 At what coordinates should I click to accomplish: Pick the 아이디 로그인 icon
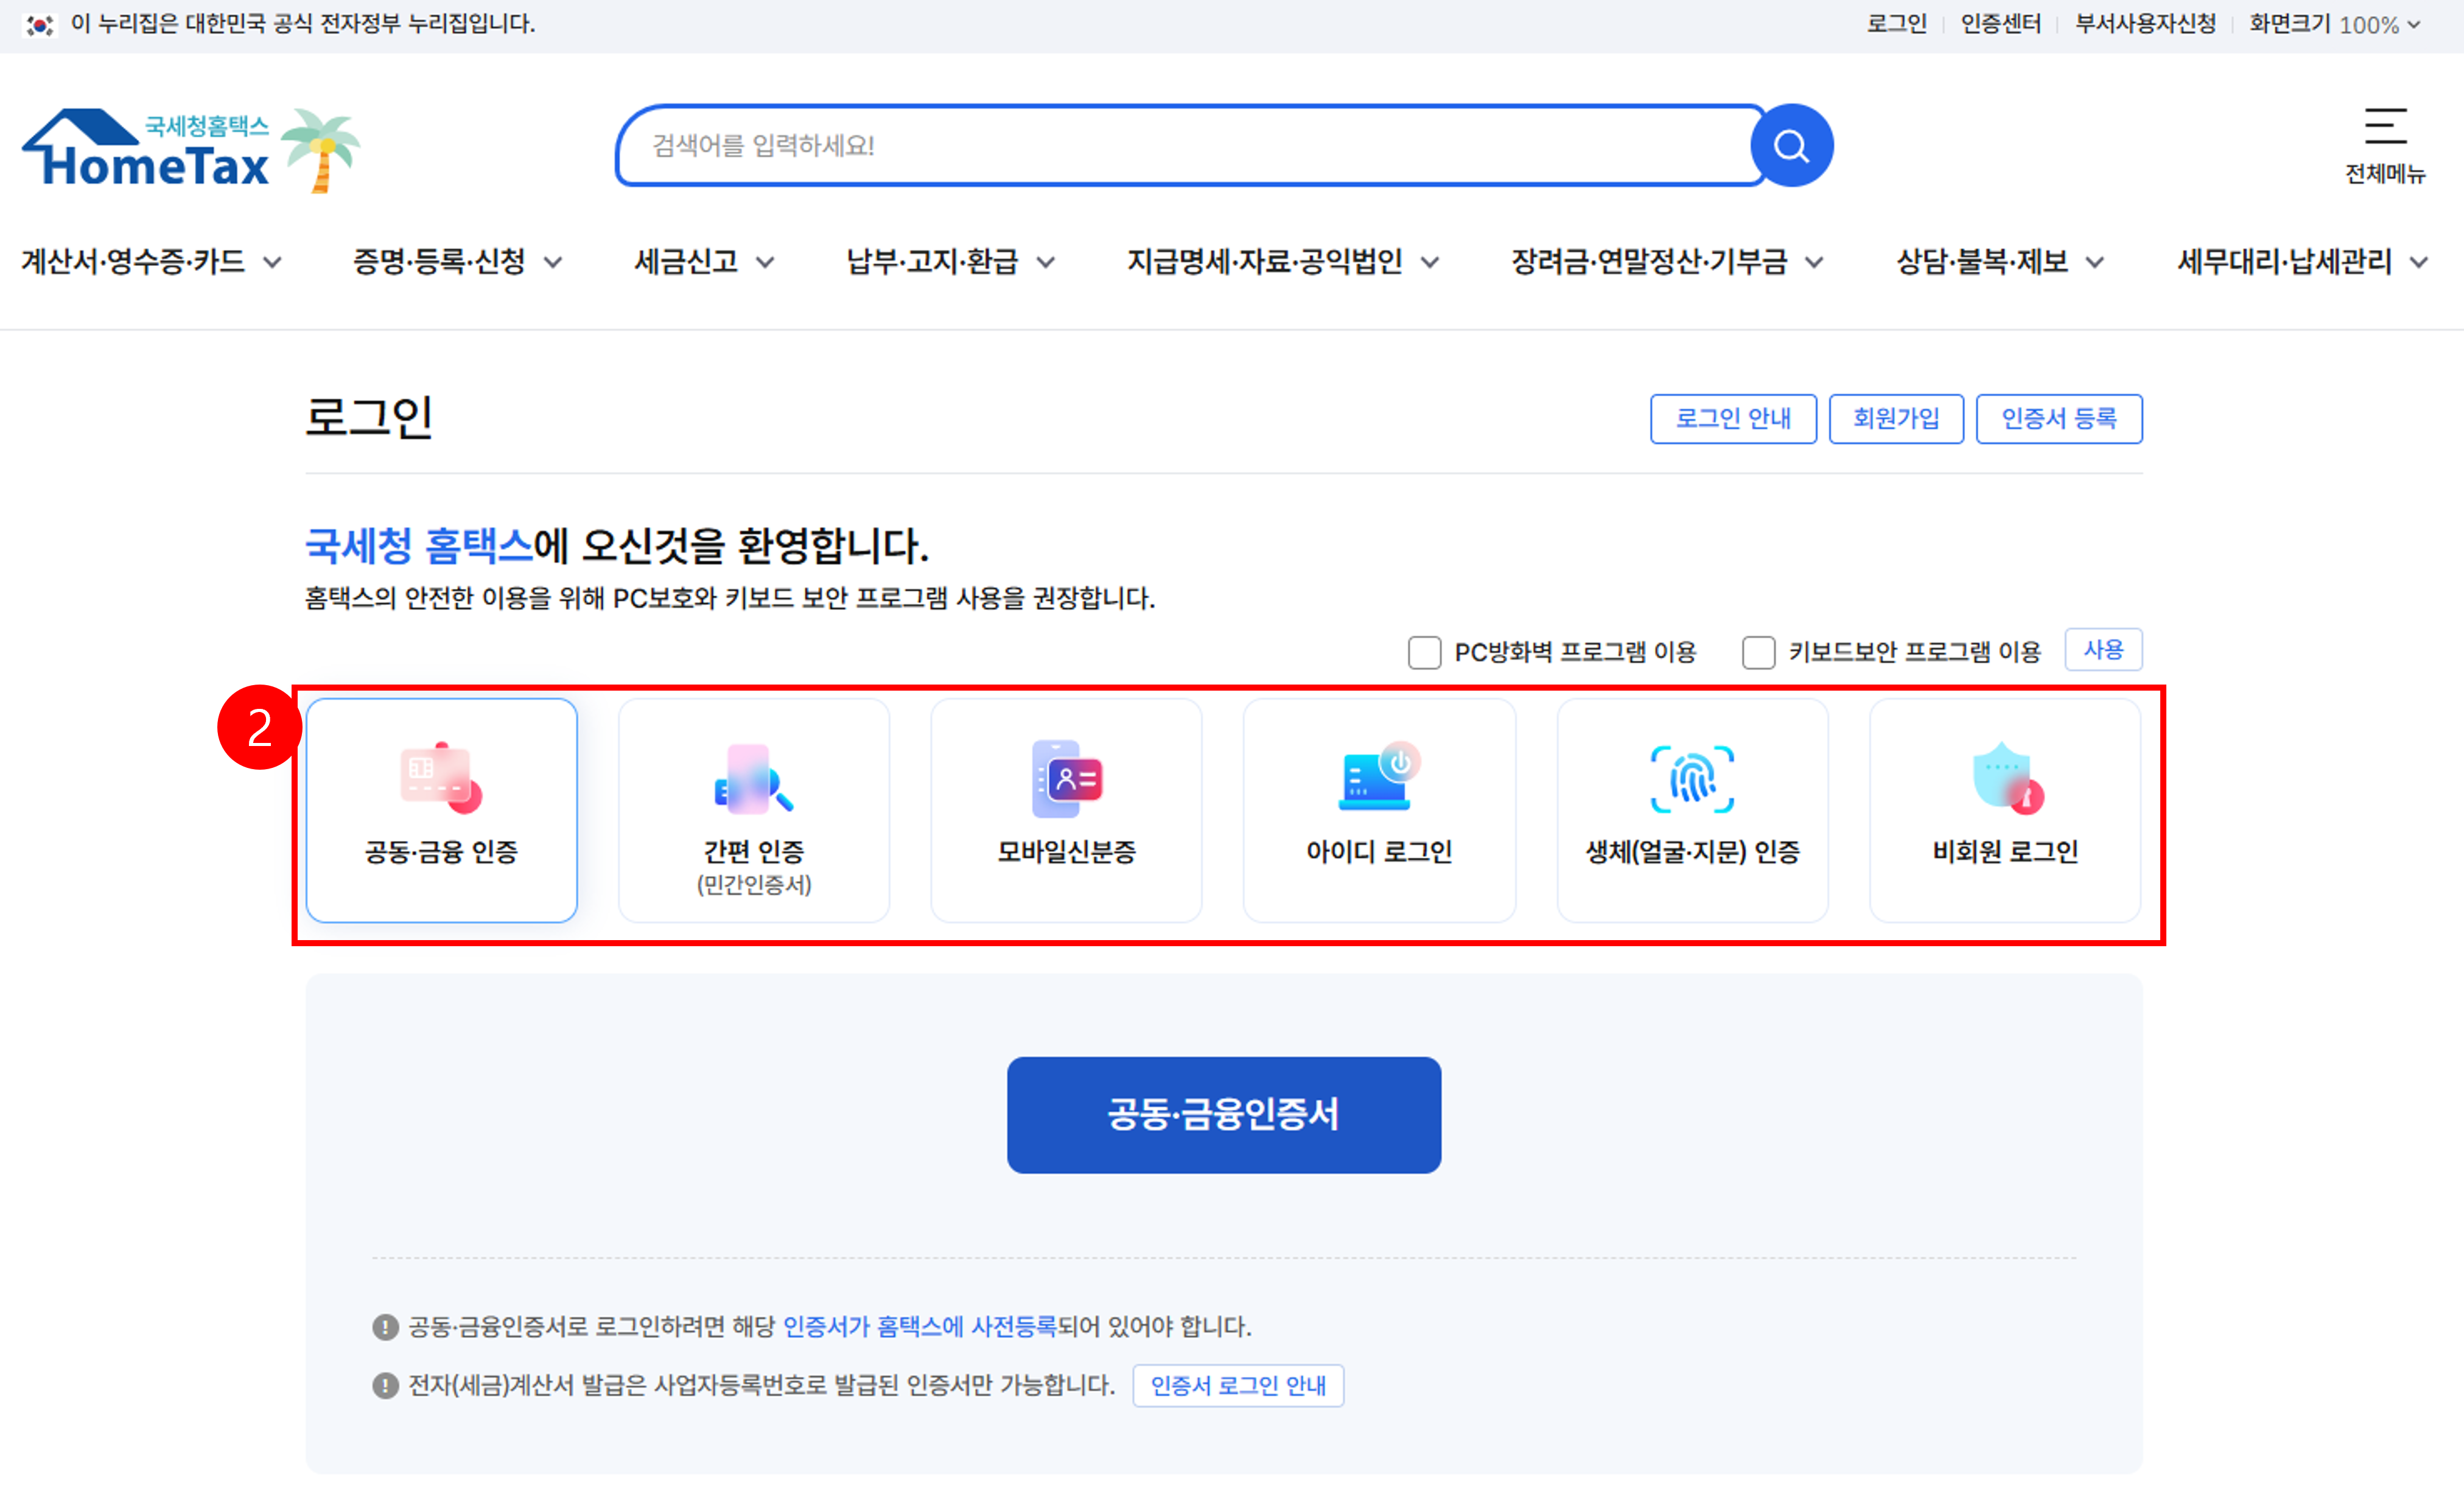pyautogui.click(x=1379, y=778)
